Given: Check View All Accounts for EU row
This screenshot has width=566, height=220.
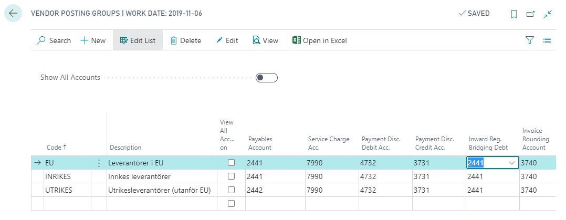Looking at the screenshot, I should pos(231,163).
